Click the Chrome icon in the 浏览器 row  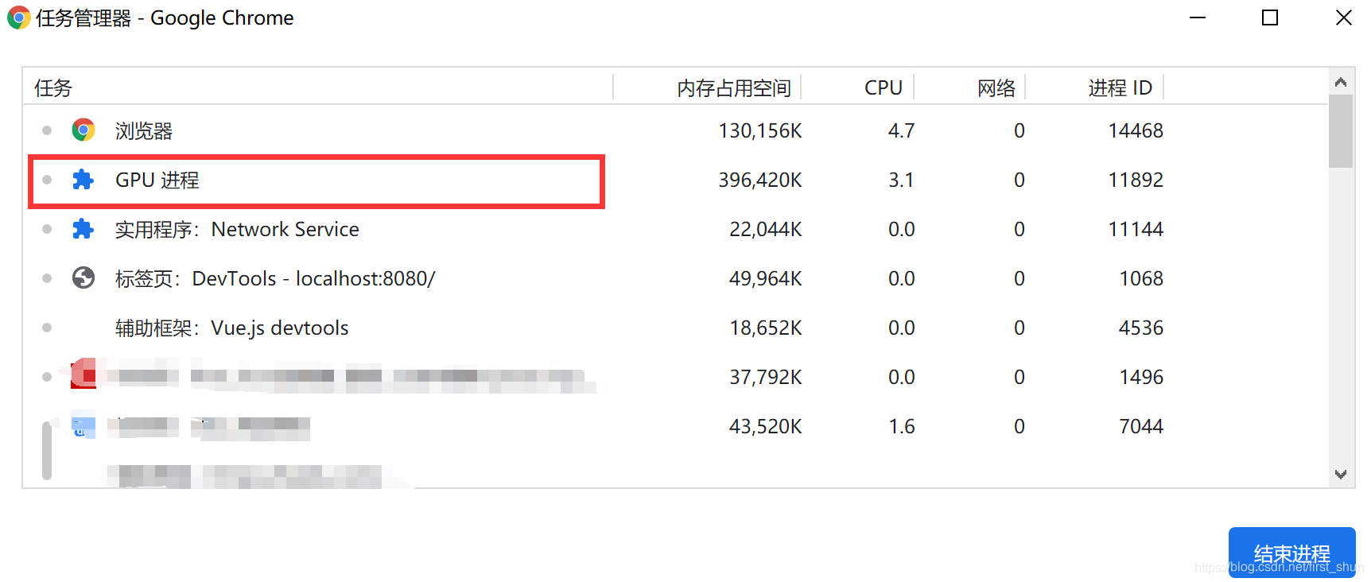[x=84, y=130]
